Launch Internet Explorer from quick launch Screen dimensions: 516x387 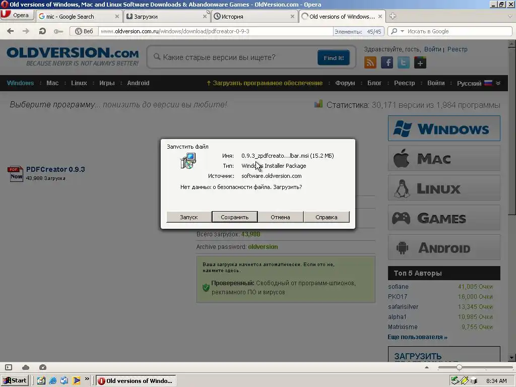coord(52,381)
